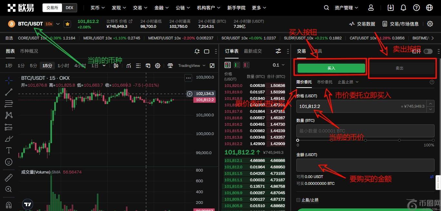Click the 100% end of amount slider
Image resolution: width=441 pixels, height=211 pixels.
[433, 140]
